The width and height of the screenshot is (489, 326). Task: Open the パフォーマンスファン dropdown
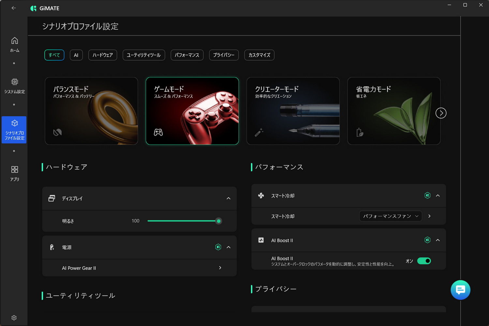tap(390, 216)
